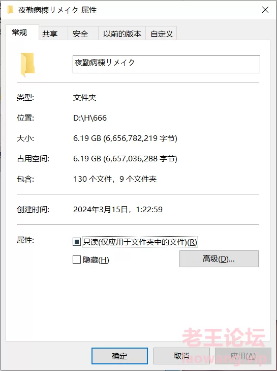Click the 130 个文件 contents text

tap(93, 179)
